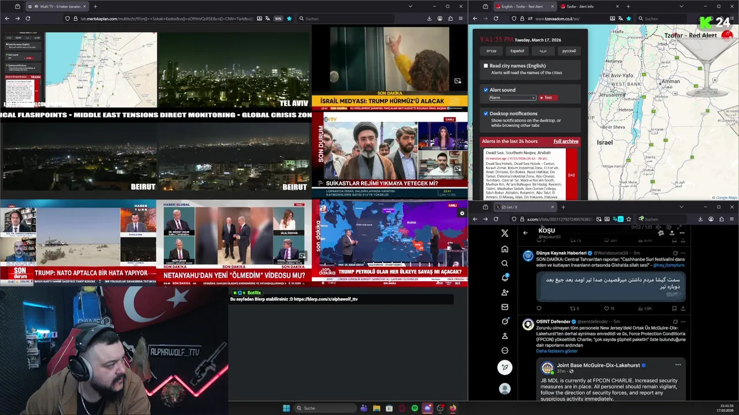
Task: Open downloads in the Multi TV browser window
Action: pyautogui.click(x=429, y=18)
